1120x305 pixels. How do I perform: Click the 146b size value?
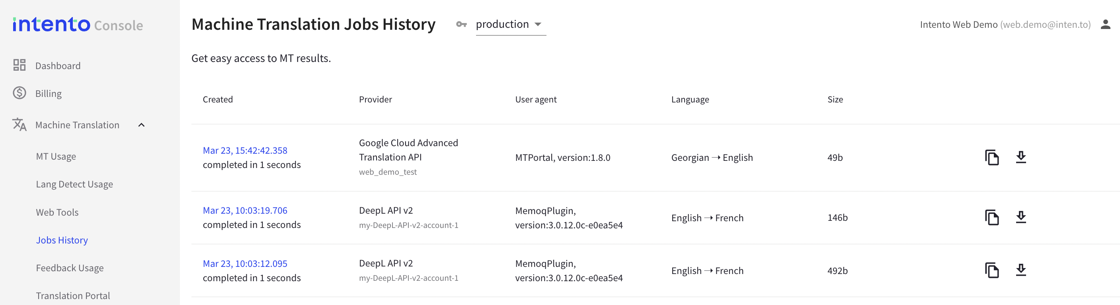(837, 217)
